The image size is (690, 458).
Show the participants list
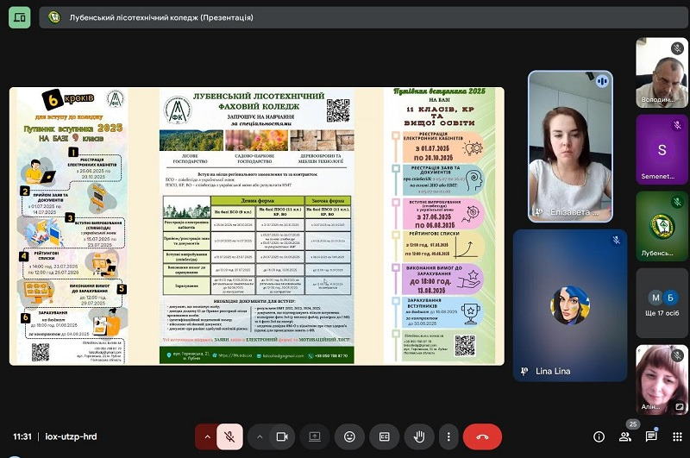[625, 436]
